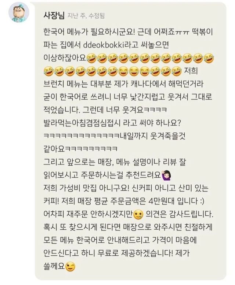Click the laughing emoji right before 저희
Viewport: 235px width, 285px height.
tap(177, 71)
